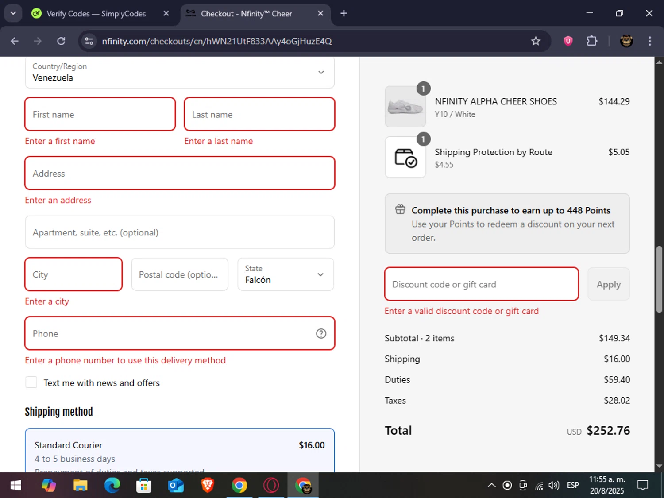Viewport: 664px width, 498px height.
Task: Click the browser back arrow
Action: pyautogui.click(x=15, y=41)
